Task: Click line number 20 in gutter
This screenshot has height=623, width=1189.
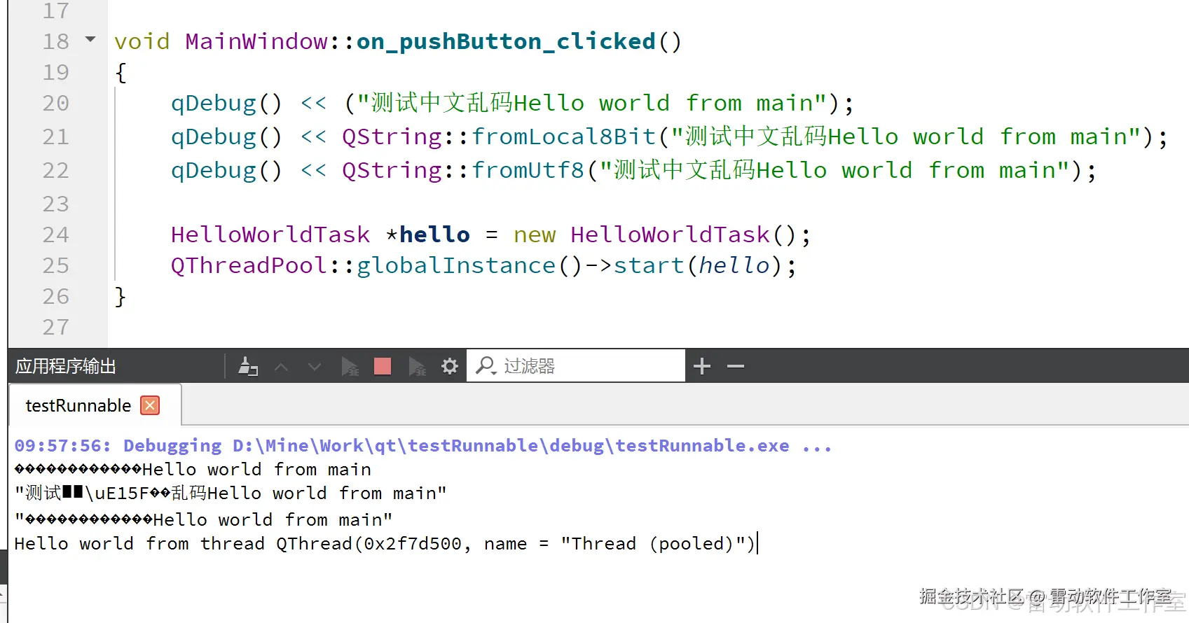Action: tap(56, 103)
